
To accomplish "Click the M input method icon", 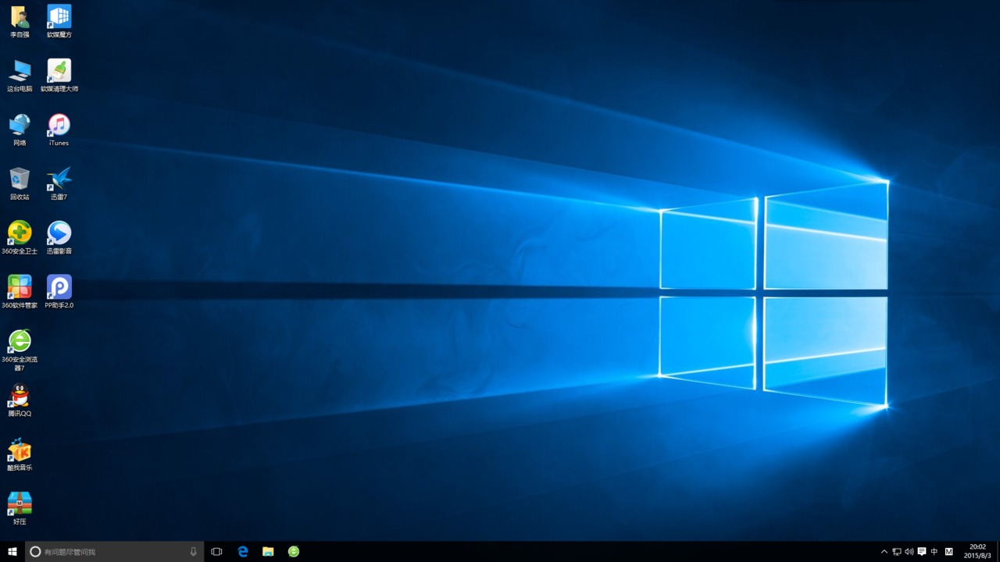I will pyautogui.click(x=949, y=552).
